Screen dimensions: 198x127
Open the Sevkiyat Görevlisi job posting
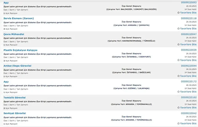pos(15,113)
